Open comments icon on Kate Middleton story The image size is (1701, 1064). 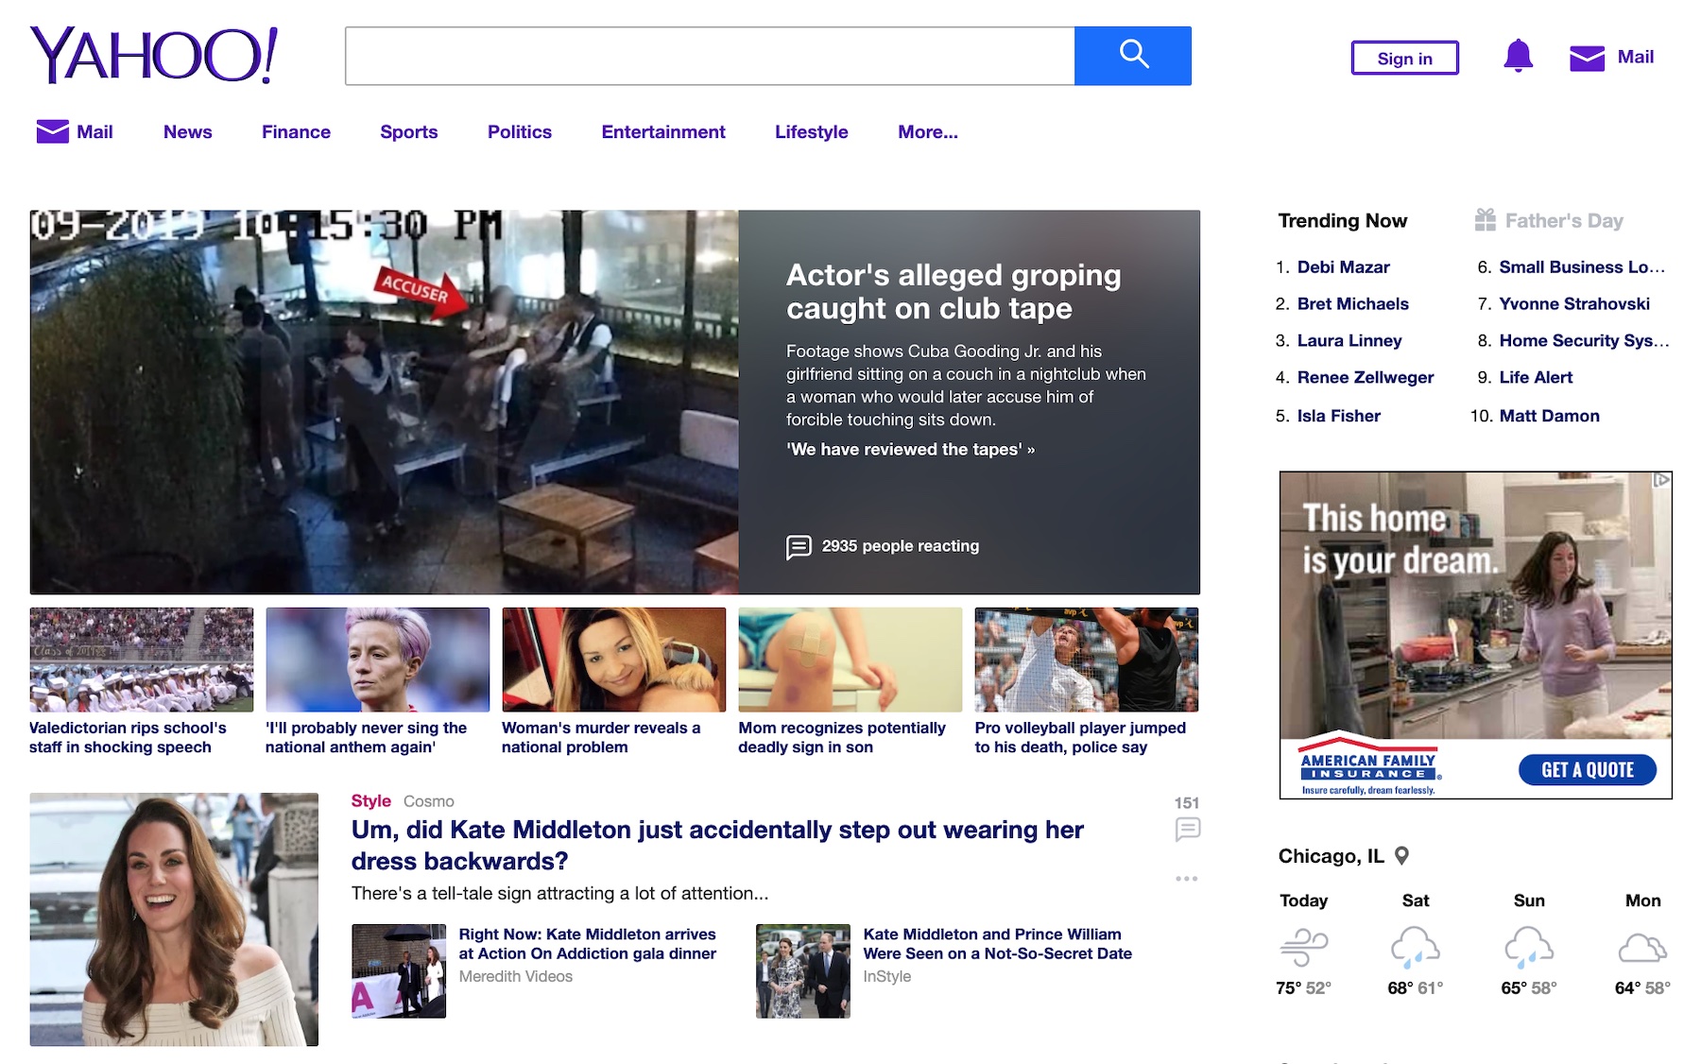point(1188,829)
